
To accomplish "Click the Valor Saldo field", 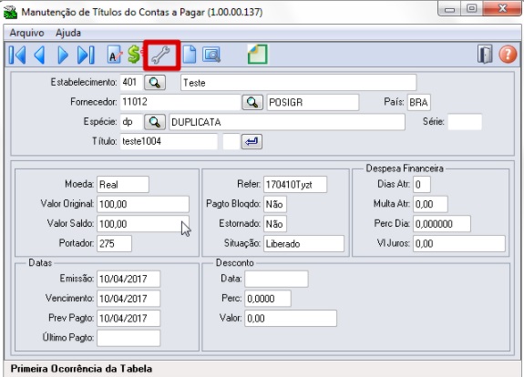I will (x=143, y=224).
